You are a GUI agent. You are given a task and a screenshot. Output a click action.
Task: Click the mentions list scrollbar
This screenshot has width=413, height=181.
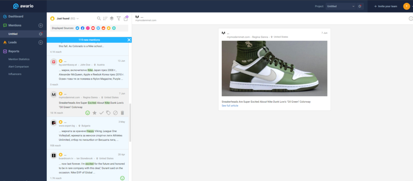tap(130, 122)
